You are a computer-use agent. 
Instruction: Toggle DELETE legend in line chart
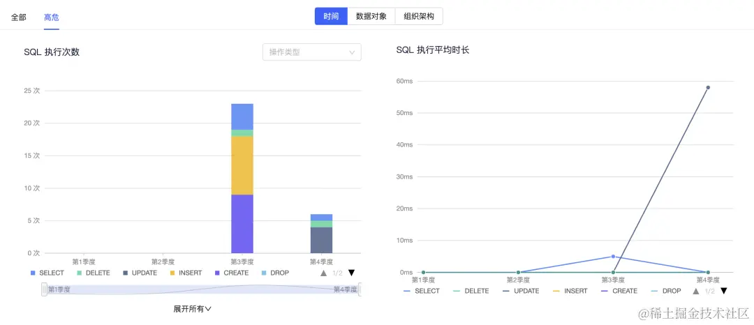(471, 291)
